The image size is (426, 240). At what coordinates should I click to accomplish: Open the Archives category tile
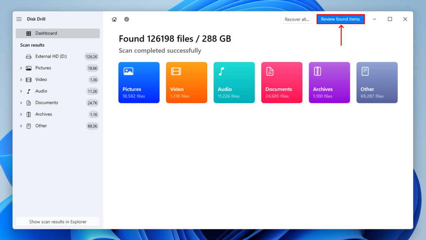tap(329, 82)
